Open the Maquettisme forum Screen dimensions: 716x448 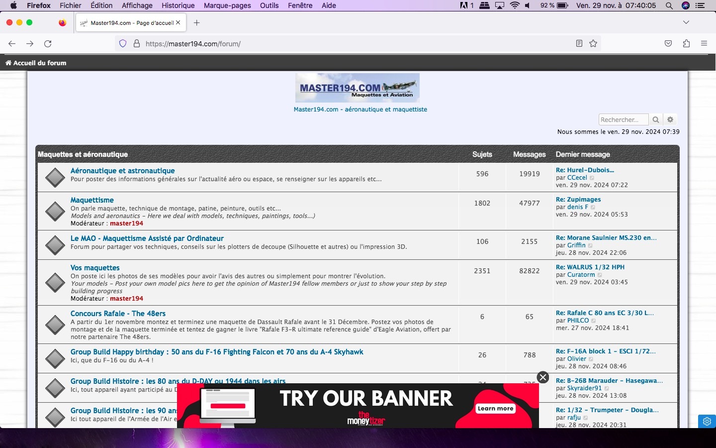(x=92, y=200)
